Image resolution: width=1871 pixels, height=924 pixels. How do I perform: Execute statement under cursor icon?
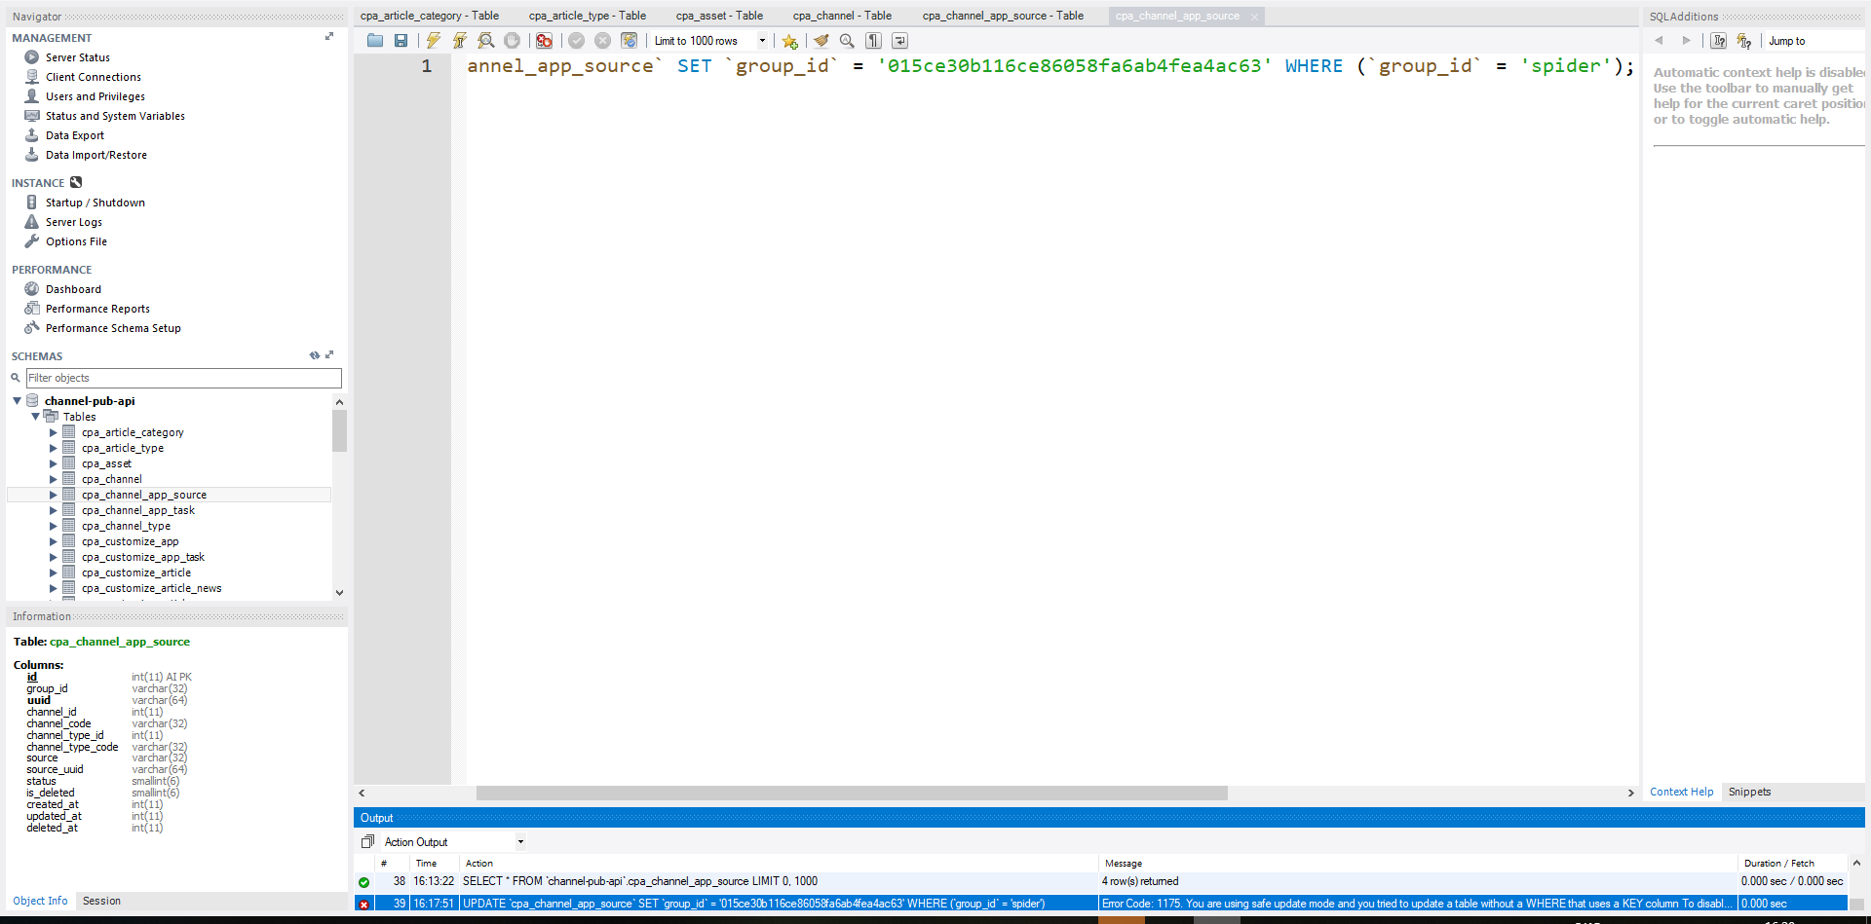[x=459, y=41]
